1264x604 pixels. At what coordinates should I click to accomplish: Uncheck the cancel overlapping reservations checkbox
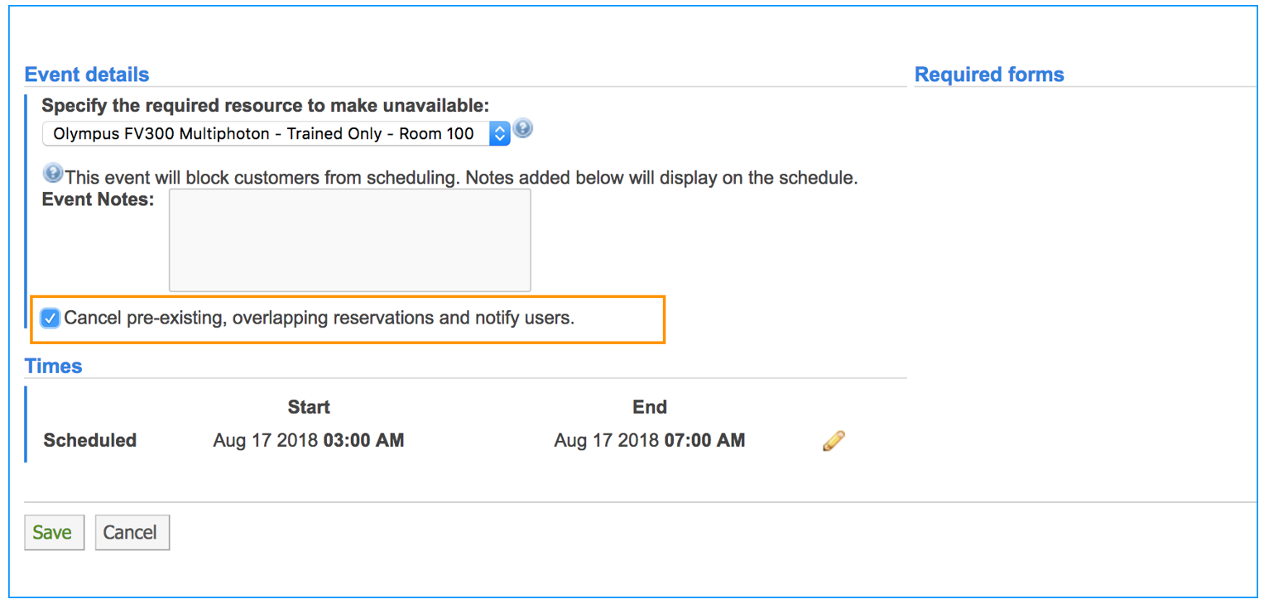click(50, 318)
